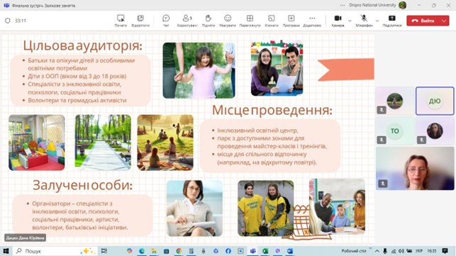Open dropdown next to Вийти button
The height and width of the screenshot is (256, 456).
[444, 21]
